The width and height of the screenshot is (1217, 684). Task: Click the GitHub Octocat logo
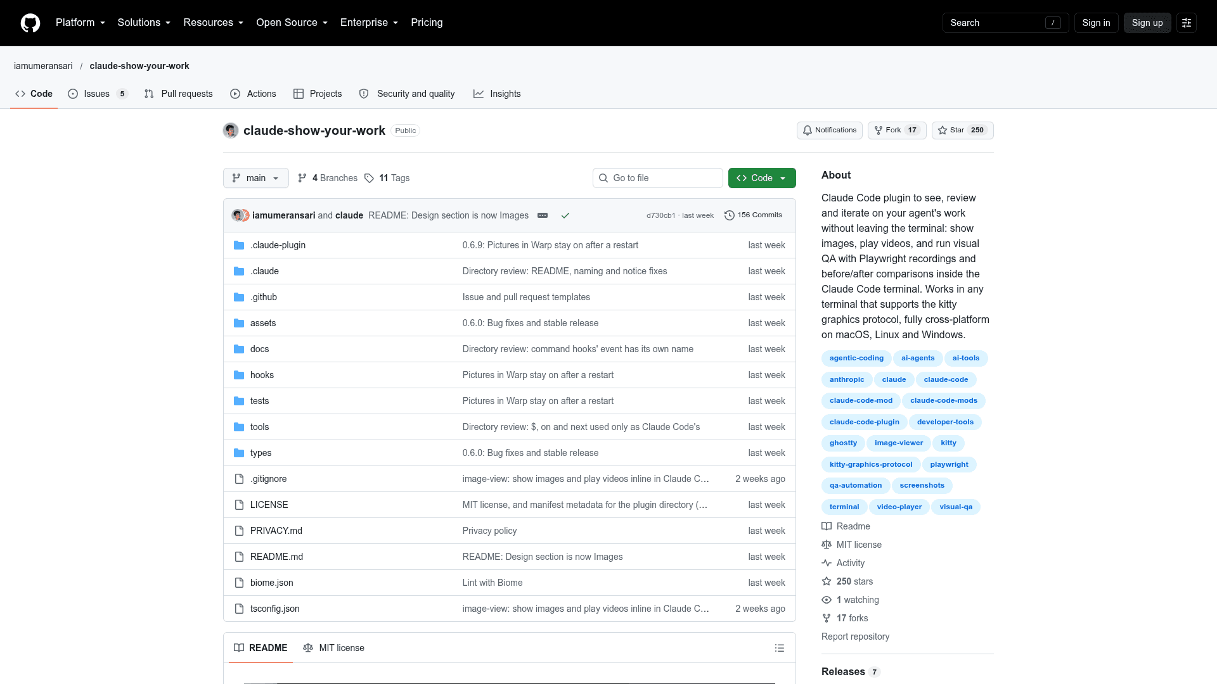[30, 23]
